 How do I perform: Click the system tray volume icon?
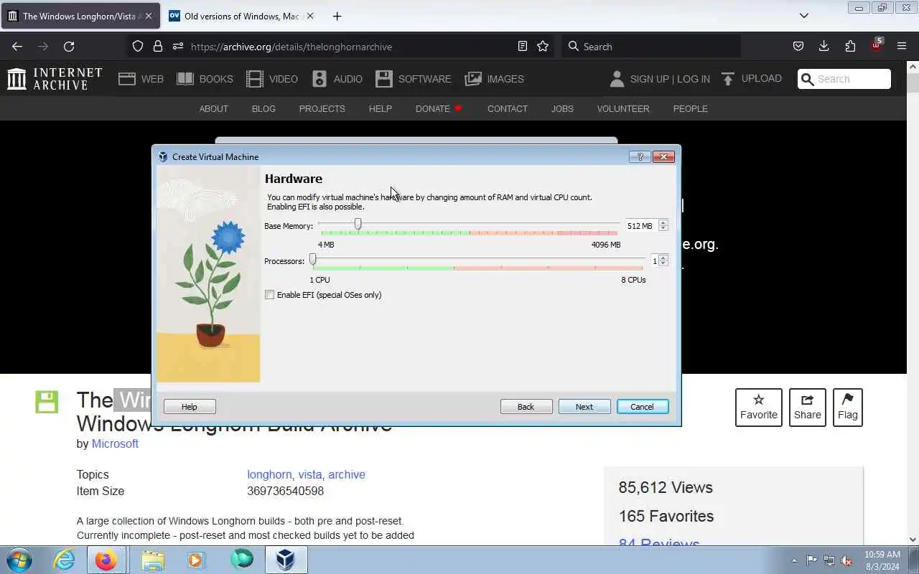(846, 560)
